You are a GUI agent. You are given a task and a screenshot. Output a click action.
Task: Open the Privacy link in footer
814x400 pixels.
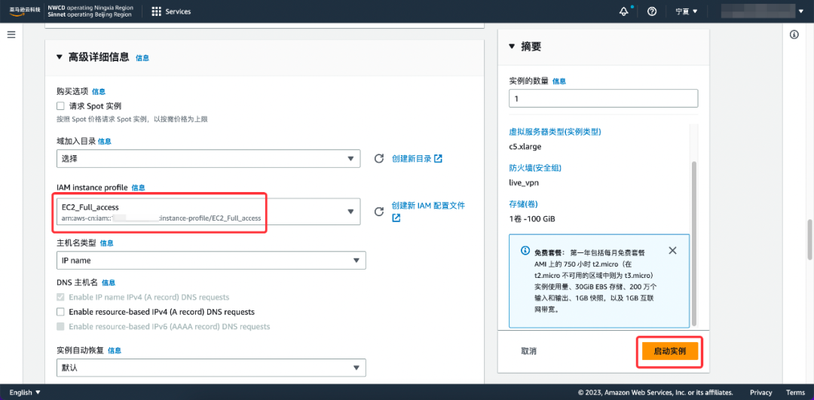click(761, 392)
